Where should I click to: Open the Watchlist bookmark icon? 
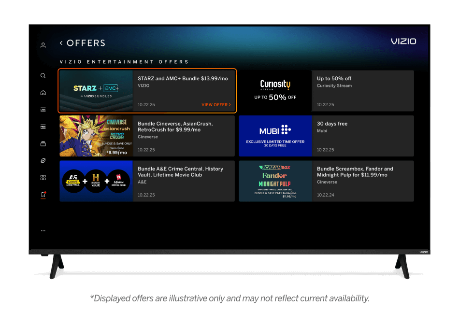(43, 193)
